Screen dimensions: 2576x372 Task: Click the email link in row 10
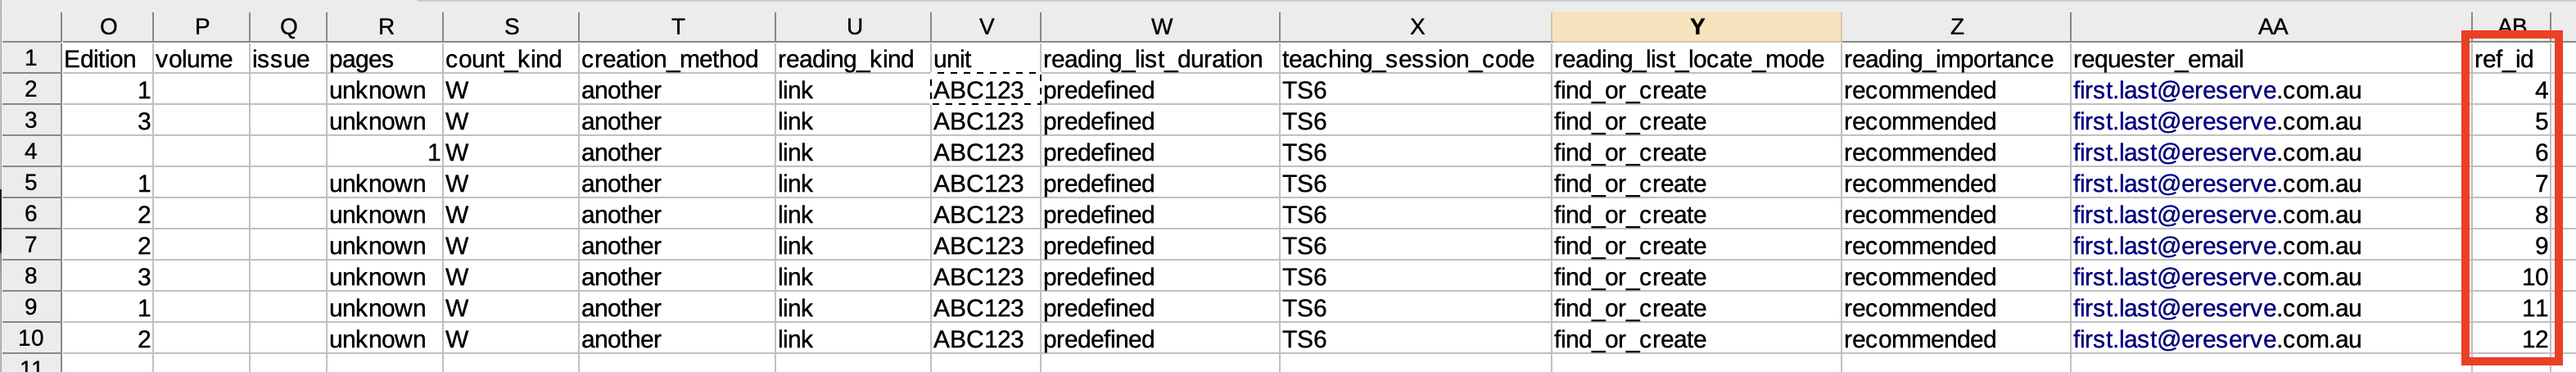[x=2216, y=340]
